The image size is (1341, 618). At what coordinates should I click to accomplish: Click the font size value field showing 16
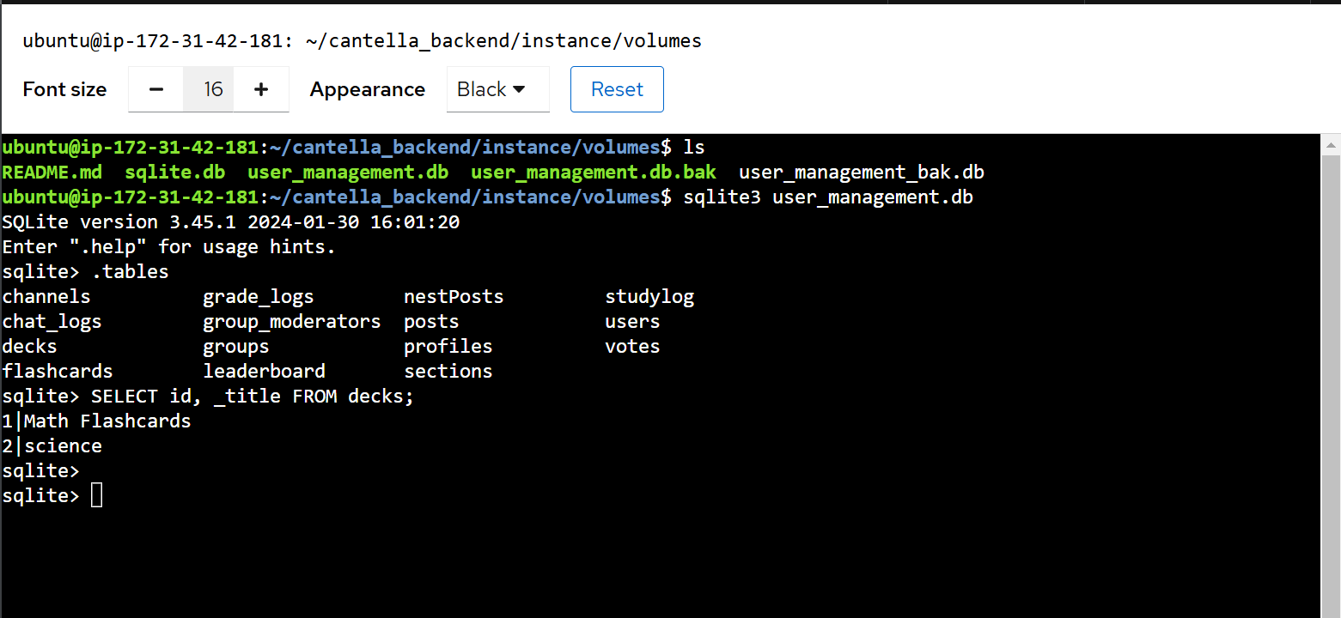coord(209,89)
